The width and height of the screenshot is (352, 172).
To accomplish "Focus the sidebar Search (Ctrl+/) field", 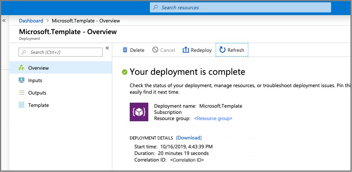I will (61, 52).
